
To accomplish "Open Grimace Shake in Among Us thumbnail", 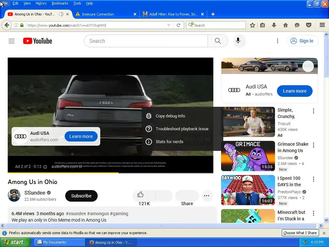I will point(248,156).
